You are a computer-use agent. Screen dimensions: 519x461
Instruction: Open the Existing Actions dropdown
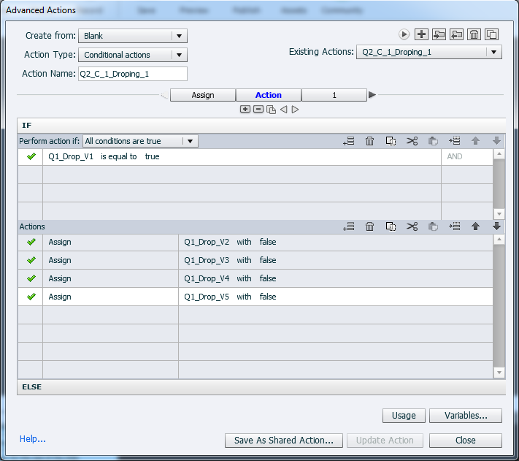pos(494,52)
